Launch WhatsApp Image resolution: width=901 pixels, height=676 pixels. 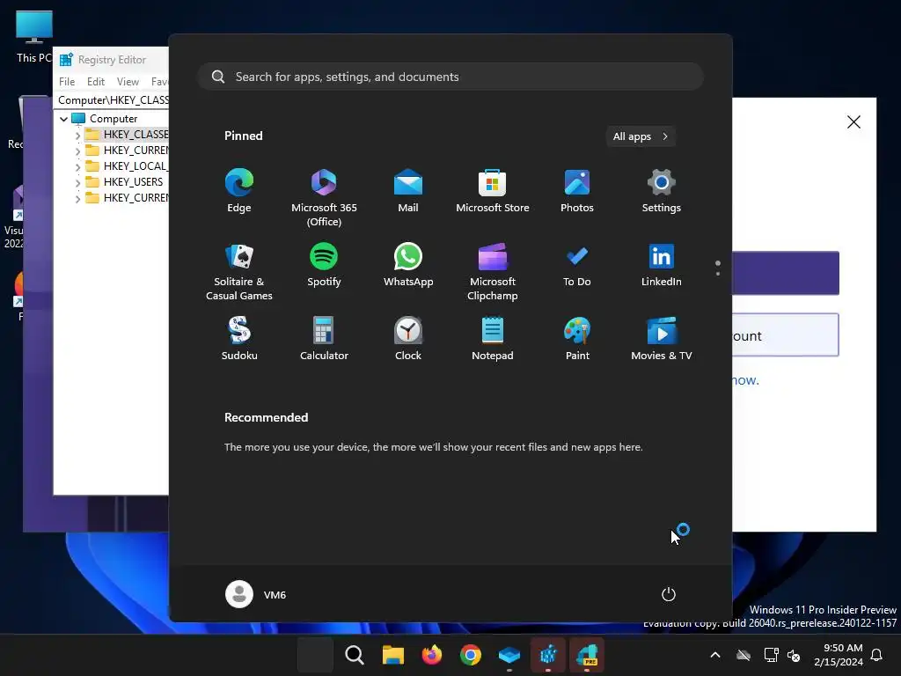[408, 265]
